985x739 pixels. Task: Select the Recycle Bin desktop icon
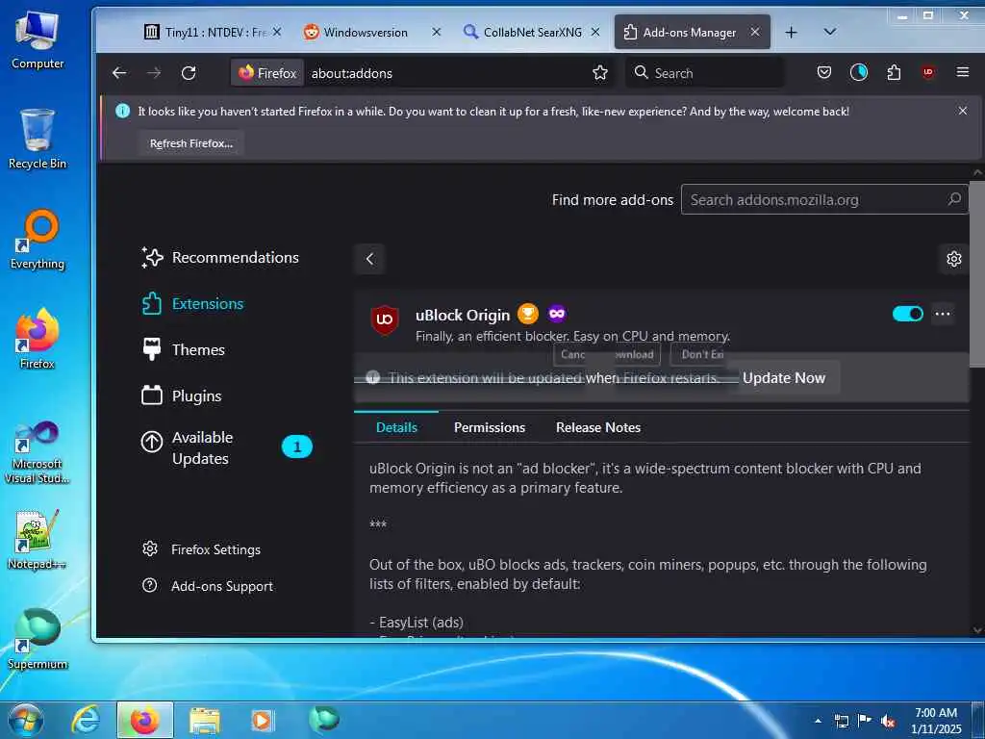point(38,139)
